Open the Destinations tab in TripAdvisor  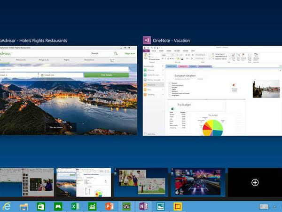[89, 60]
